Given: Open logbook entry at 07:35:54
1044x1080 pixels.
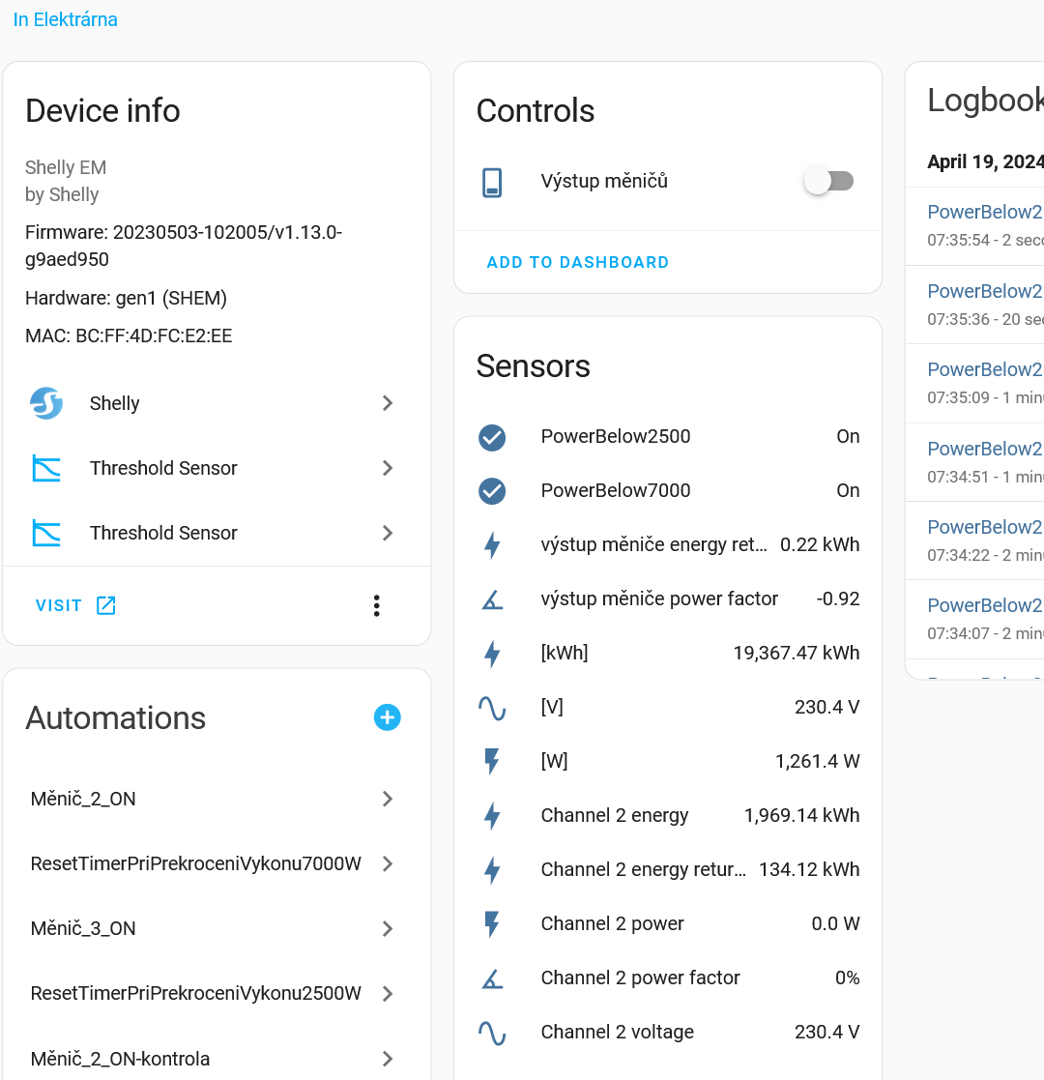Looking at the screenshot, I should (984, 213).
